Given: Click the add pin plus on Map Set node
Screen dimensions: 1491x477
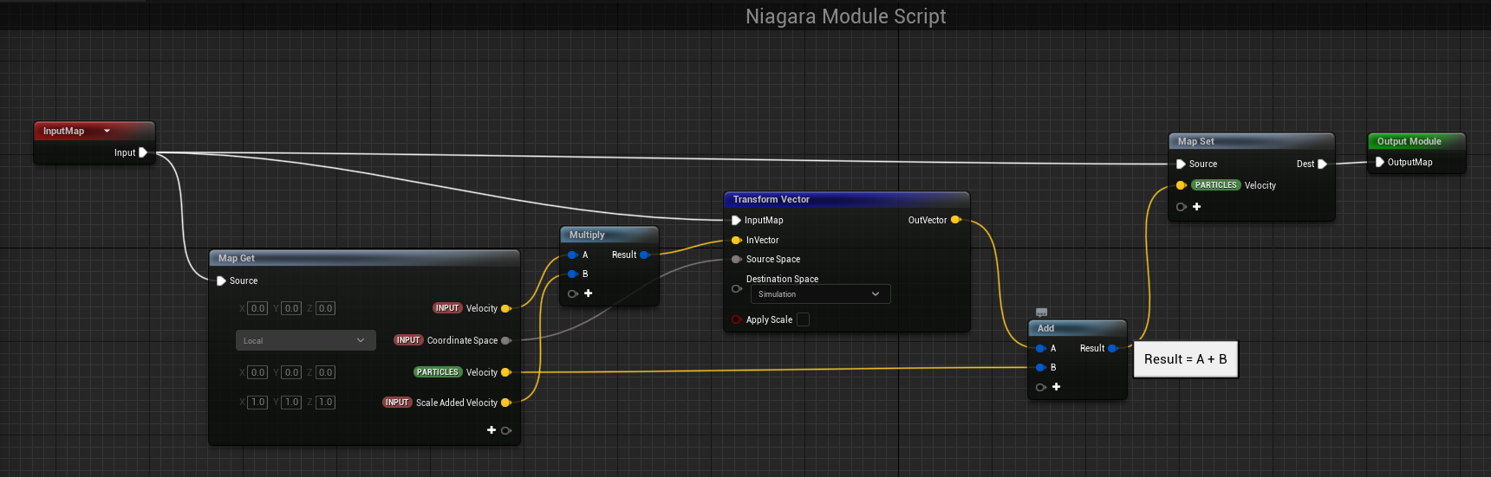Looking at the screenshot, I should point(1196,207).
